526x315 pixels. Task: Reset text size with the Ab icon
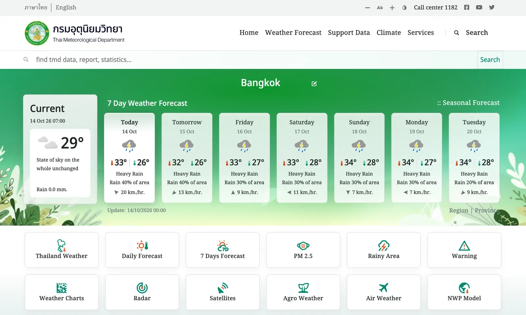[x=380, y=8]
